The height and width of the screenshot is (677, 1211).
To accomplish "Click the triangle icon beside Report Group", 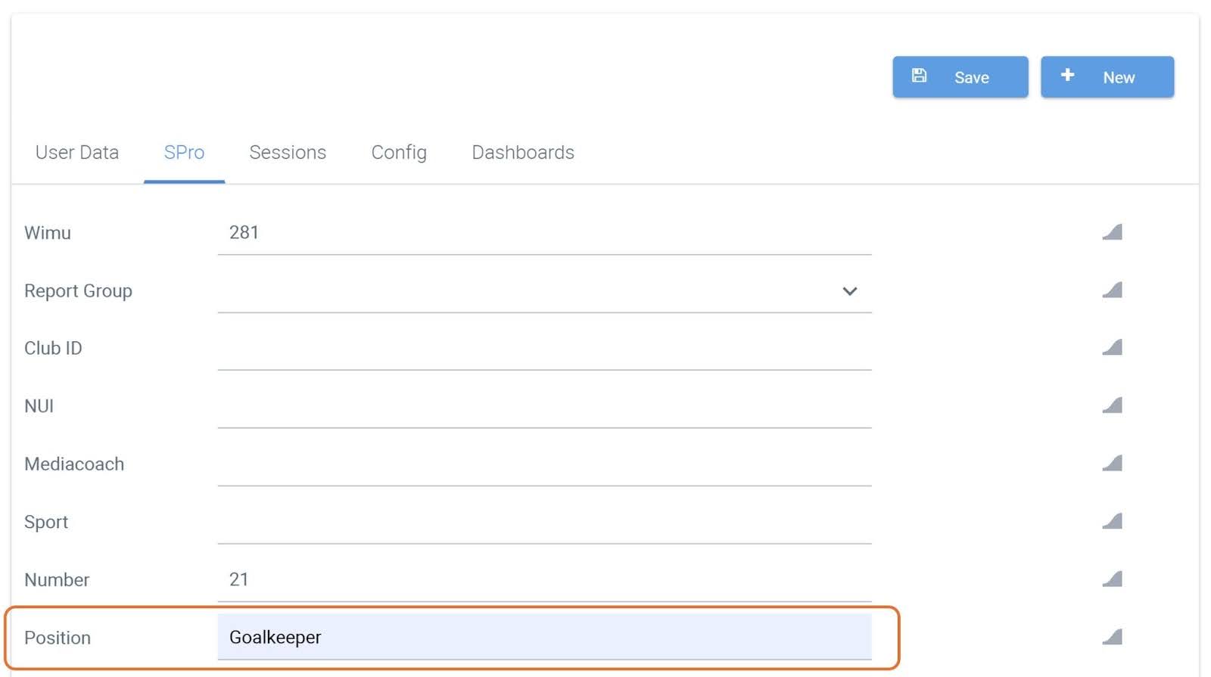I will 1112,290.
